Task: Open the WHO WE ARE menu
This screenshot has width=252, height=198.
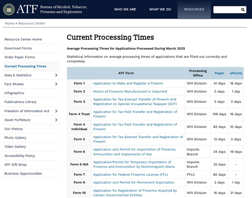Action: [x=125, y=9]
